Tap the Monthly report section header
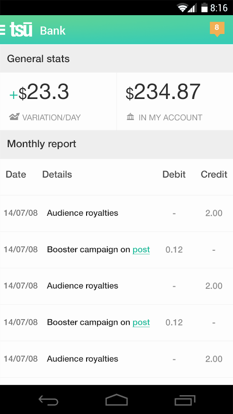233x414 pixels. 116,144
